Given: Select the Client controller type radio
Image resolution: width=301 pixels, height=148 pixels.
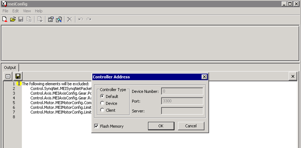Looking at the screenshot, I should point(102,110).
